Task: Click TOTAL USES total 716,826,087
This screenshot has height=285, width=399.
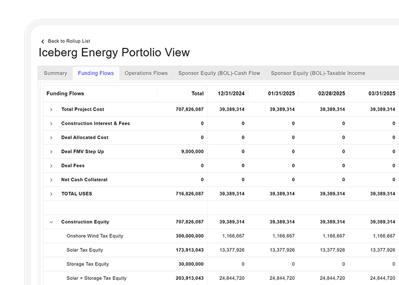Action: (x=190, y=194)
